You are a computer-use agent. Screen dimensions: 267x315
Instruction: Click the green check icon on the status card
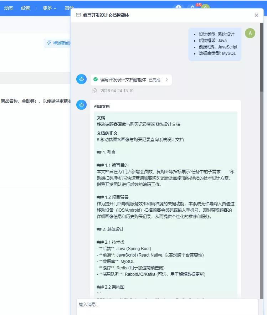click(96, 79)
